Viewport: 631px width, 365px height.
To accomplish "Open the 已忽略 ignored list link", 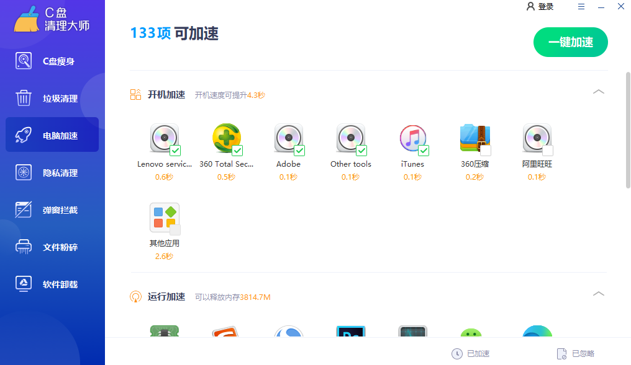I will pos(583,354).
